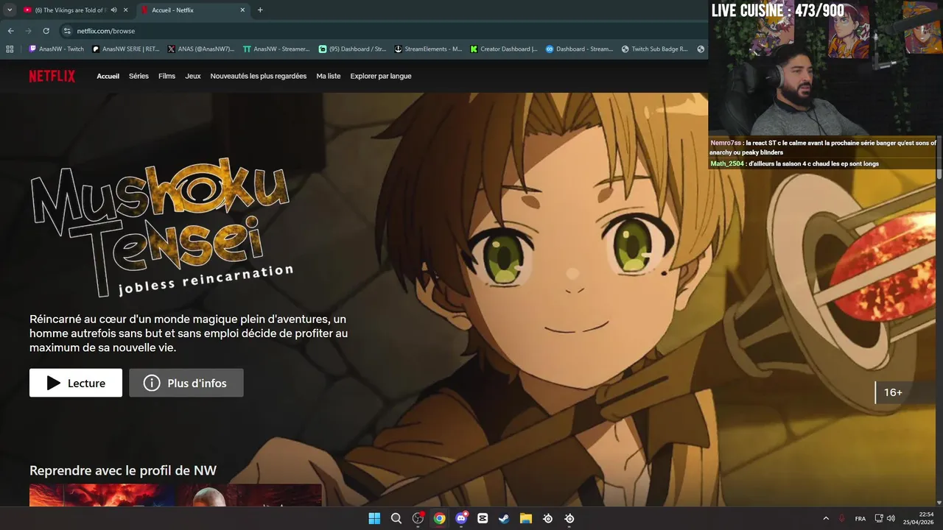Reload the Netflix page
Image resolution: width=943 pixels, height=530 pixels.
pyautogui.click(x=46, y=31)
